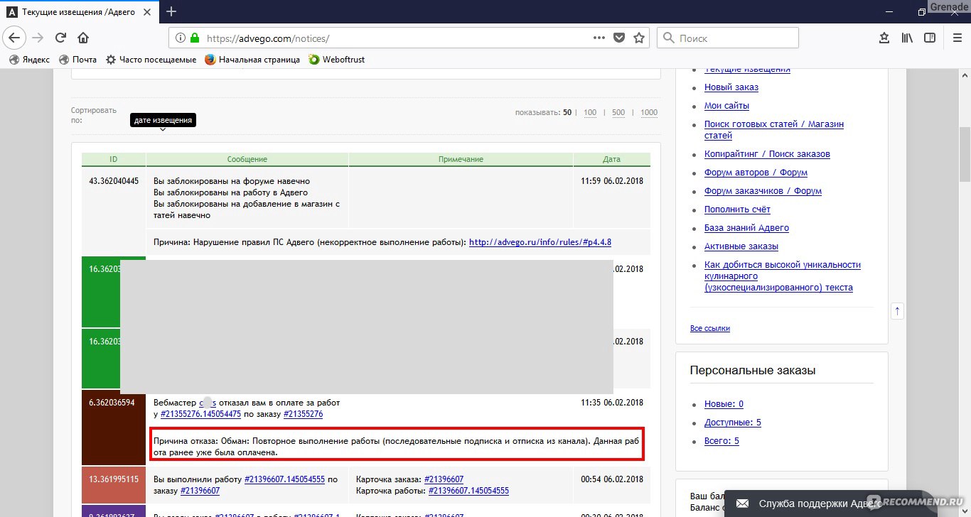Open the advego.ru rules #p4.4.8 link
This screenshot has height=517, width=971.
click(x=540, y=242)
